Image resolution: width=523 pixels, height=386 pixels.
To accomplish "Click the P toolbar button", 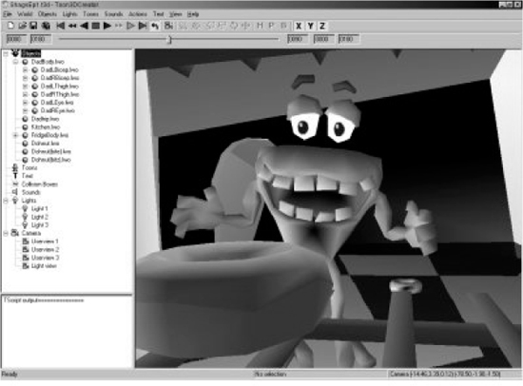I will point(272,26).
